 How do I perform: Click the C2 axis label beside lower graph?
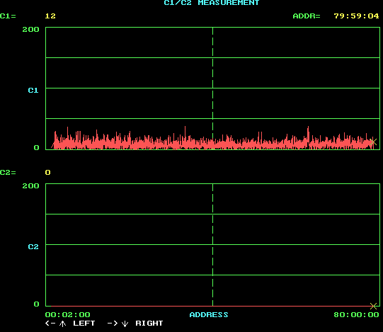[33, 247]
